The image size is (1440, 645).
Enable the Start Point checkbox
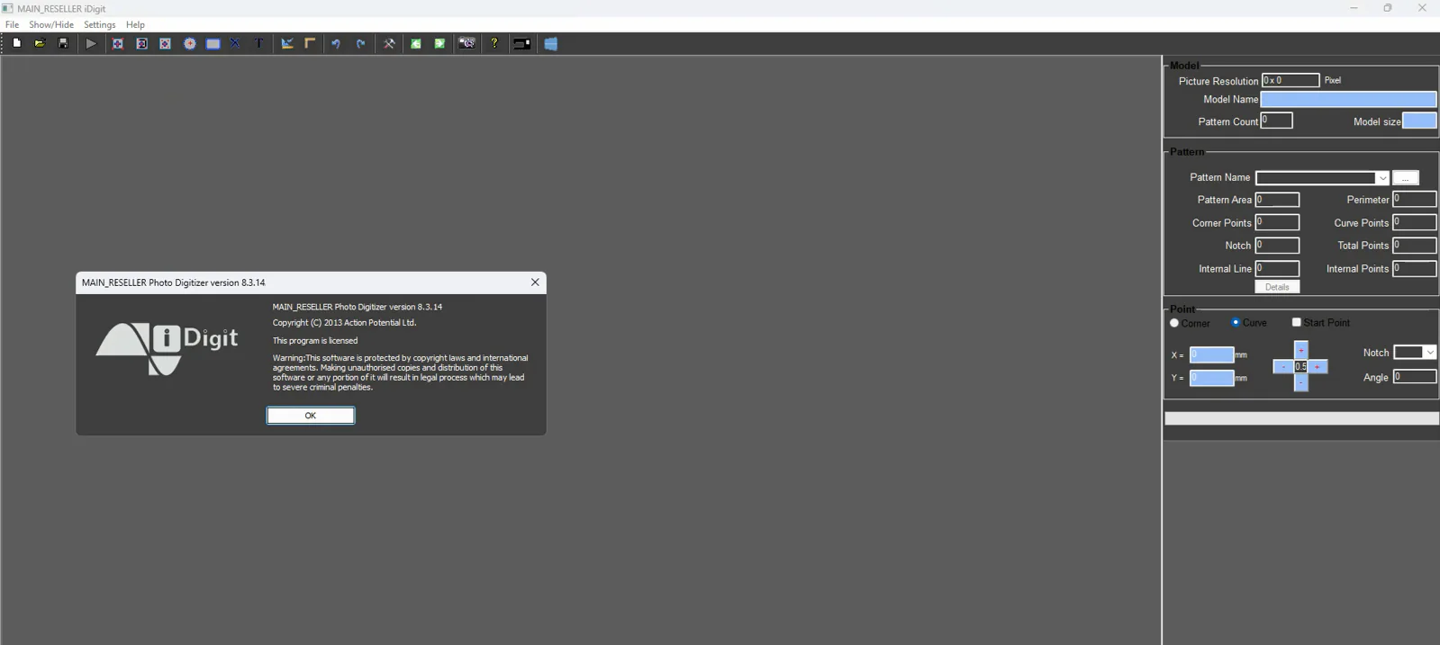pos(1297,322)
